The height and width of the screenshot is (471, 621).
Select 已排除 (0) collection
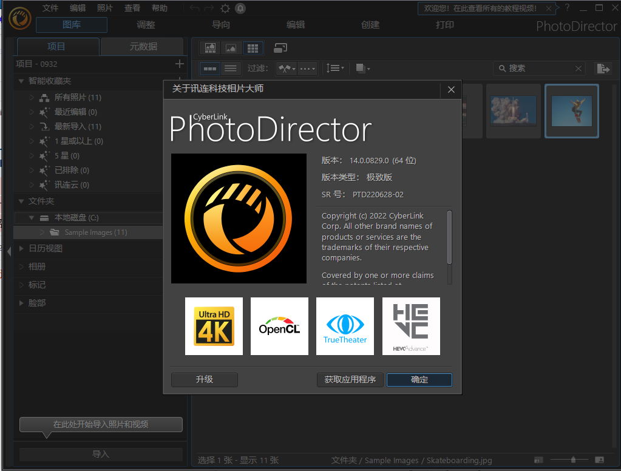tap(72, 171)
